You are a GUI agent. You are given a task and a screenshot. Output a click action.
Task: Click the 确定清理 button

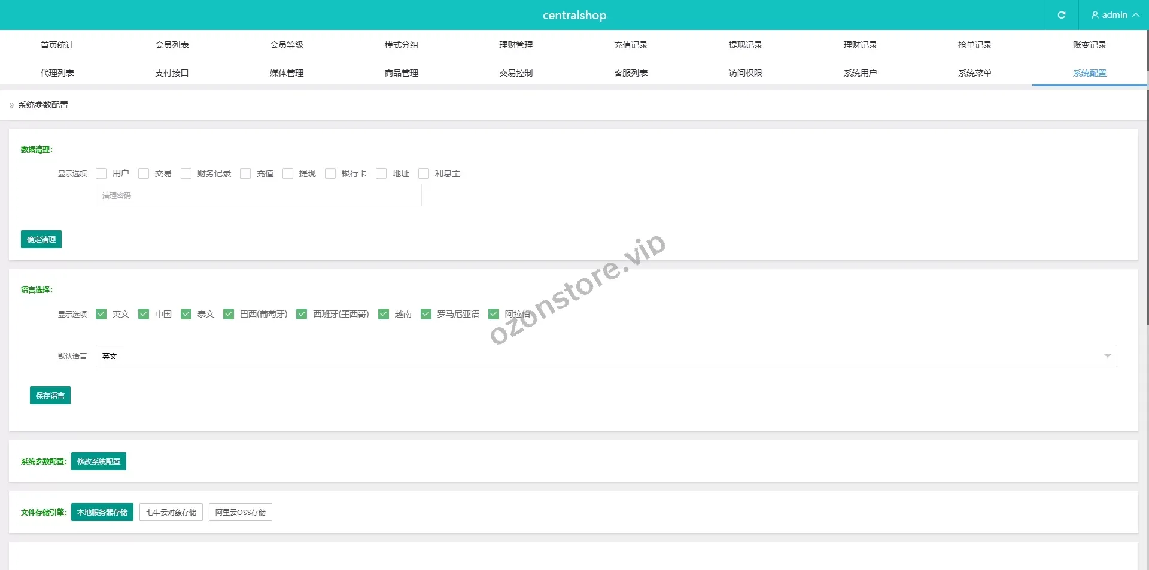click(x=41, y=239)
